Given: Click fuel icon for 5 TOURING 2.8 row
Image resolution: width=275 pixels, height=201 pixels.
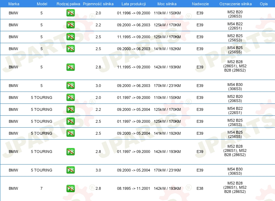Looking at the screenshot, I should coord(70,152).
